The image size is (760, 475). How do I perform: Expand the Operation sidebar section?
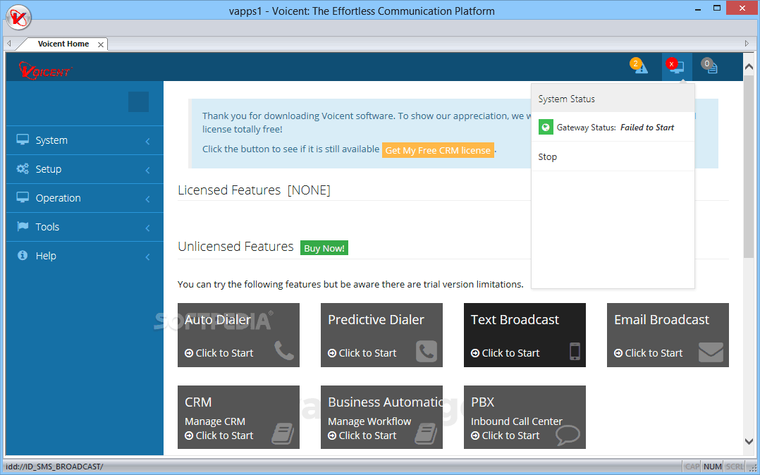click(x=85, y=198)
